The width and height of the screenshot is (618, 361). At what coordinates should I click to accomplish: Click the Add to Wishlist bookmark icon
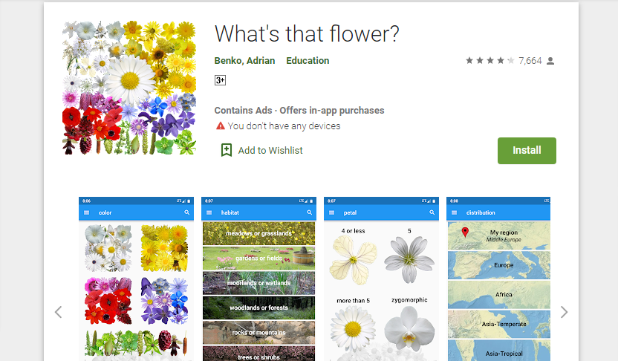(x=227, y=150)
